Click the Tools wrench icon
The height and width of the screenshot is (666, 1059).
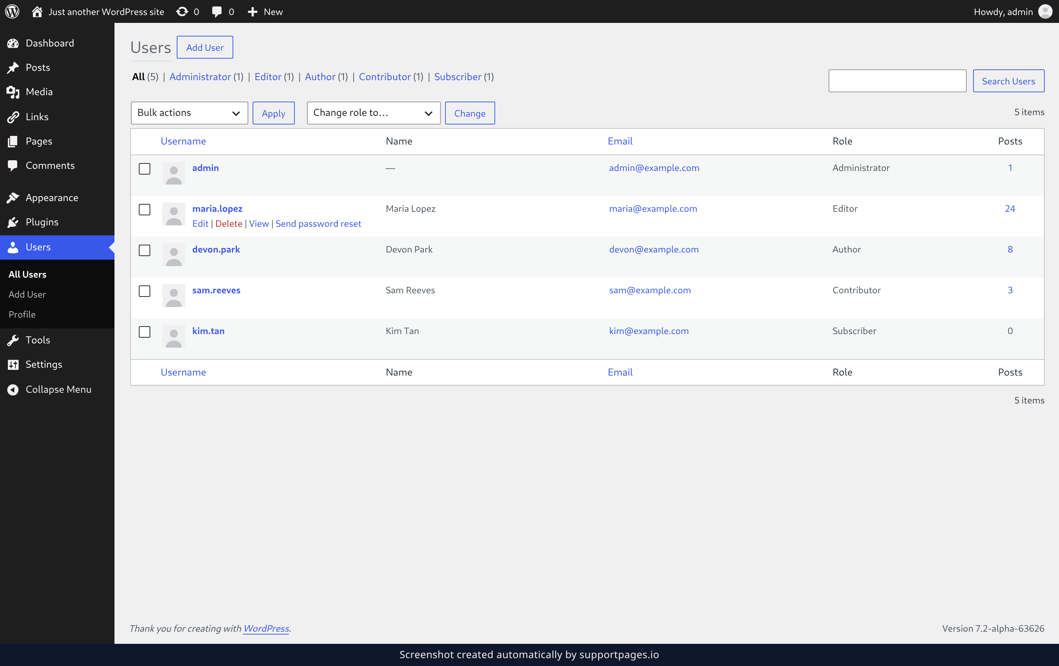point(13,340)
